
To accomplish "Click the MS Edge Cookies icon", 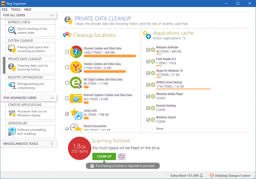I will click(x=76, y=83).
